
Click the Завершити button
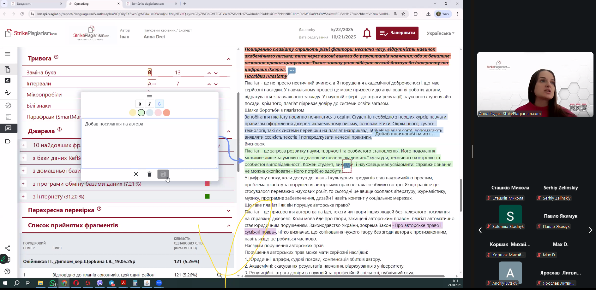point(397,33)
